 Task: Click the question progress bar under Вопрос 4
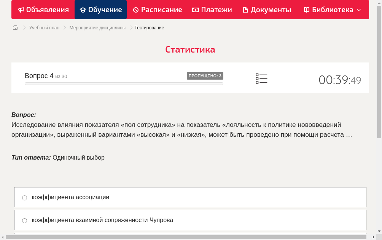[124, 83]
